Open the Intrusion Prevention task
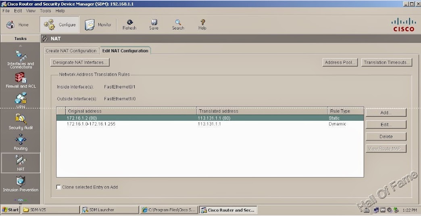 pyautogui.click(x=21, y=184)
